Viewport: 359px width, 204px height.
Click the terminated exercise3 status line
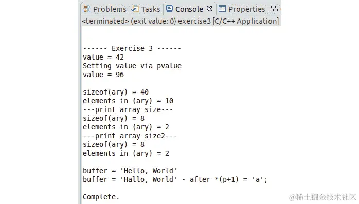pos(181,21)
